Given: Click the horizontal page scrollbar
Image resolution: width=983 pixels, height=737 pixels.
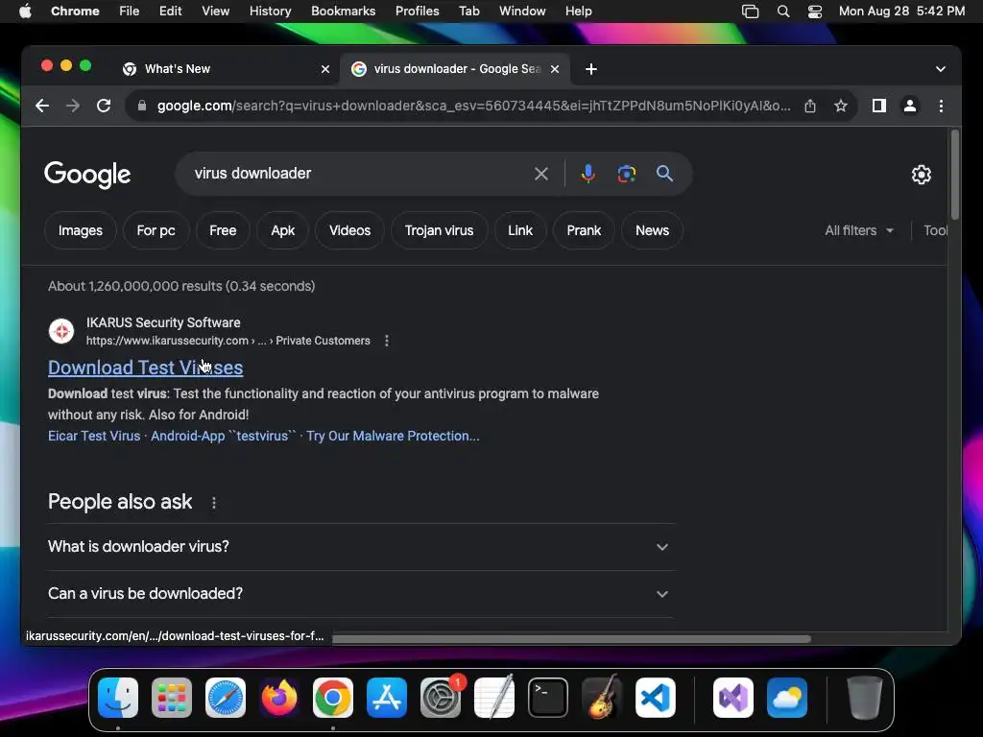Looking at the screenshot, I should click(x=571, y=638).
